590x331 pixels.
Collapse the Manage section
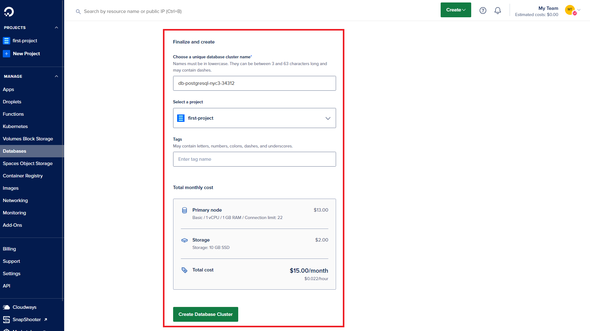point(56,77)
